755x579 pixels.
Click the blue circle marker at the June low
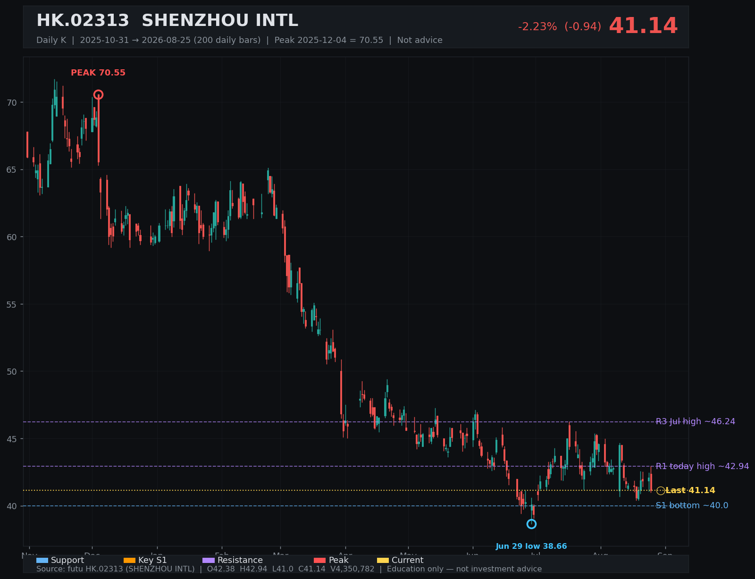click(x=531, y=524)
